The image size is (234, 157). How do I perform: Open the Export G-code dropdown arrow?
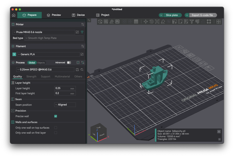tap(187, 15)
